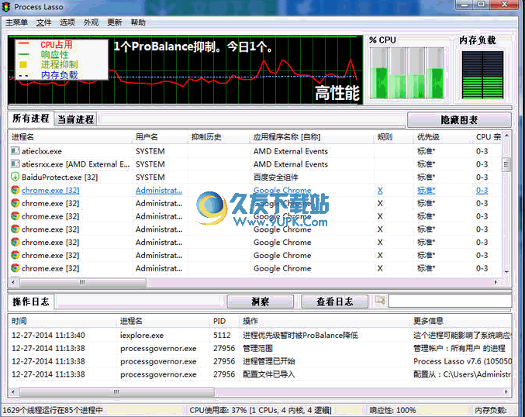Click log timestamp 12-27-2014 11:13:40
525x417 pixels.
48,335
